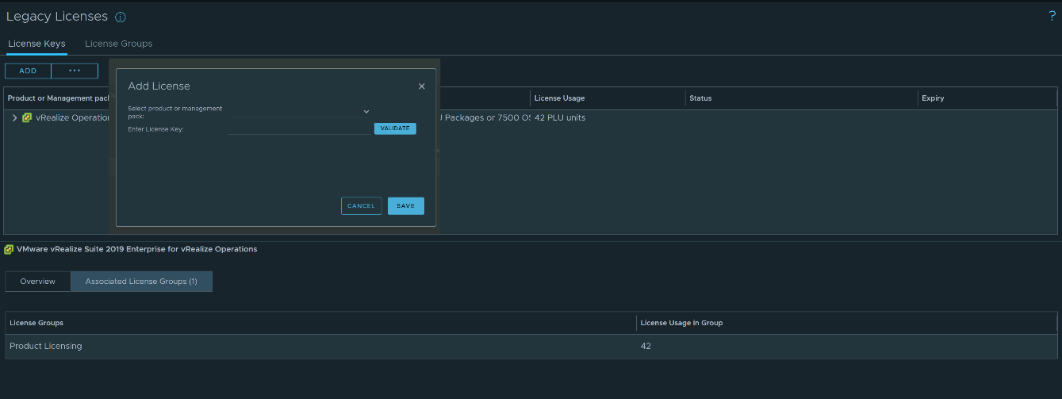This screenshot has width=1062, height=399.
Task: Click the Legacy Licenses info icon
Action: point(121,17)
